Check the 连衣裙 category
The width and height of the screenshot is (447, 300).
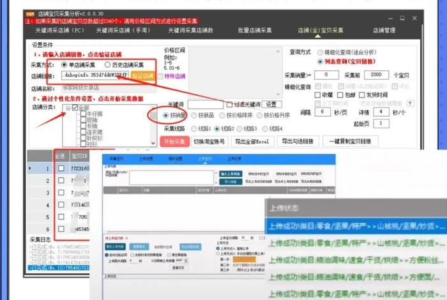pos(83,132)
